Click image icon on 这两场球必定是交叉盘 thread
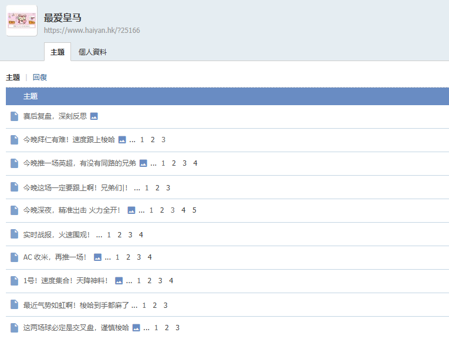This screenshot has height=339, width=449. [136, 328]
